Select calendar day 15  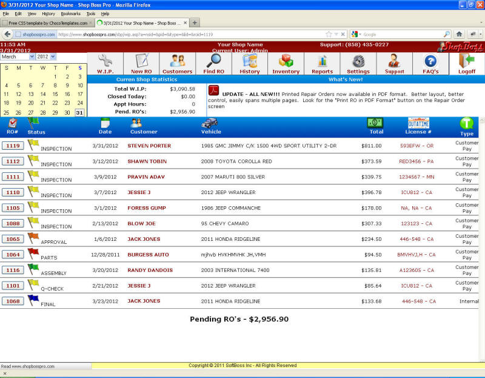tap(55, 94)
